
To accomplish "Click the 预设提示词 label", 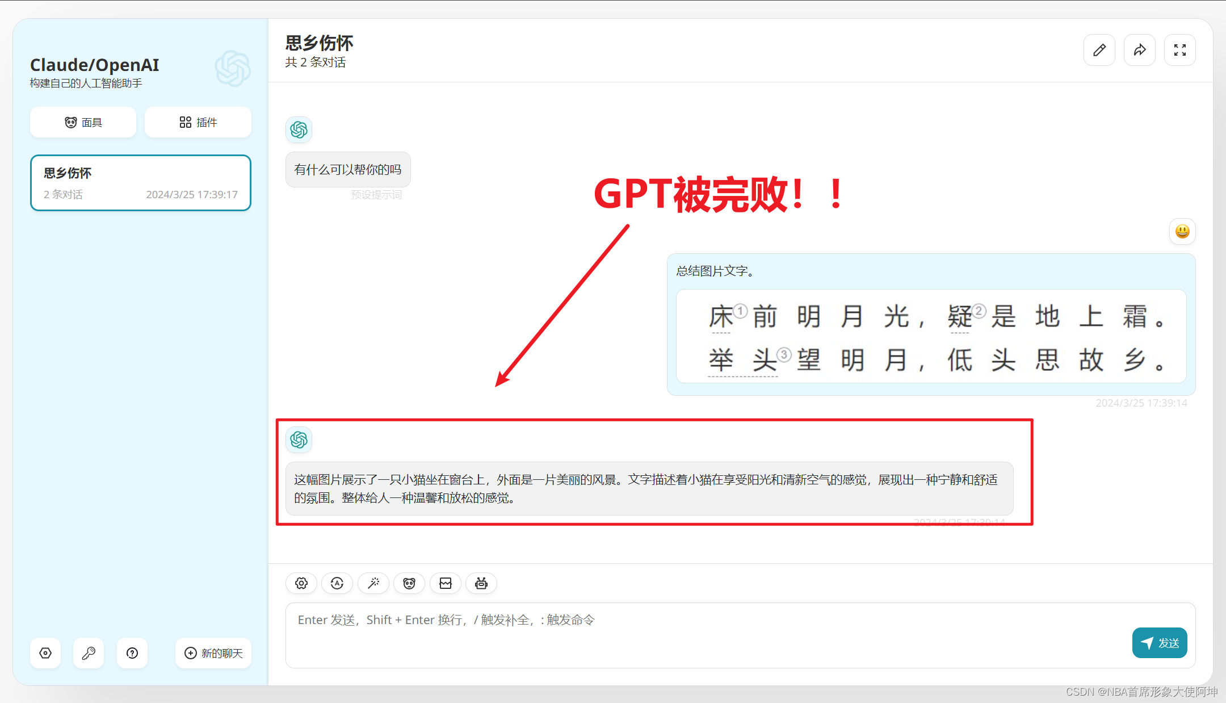I will 376,195.
